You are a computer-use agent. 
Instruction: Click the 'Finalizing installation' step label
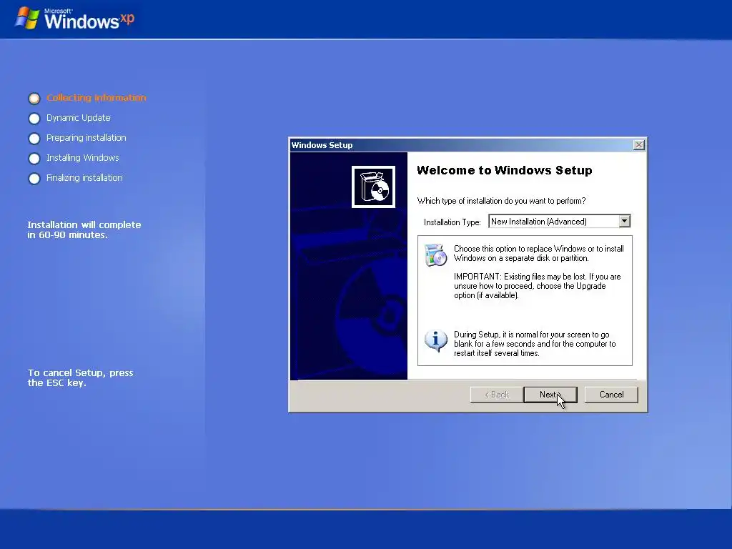(x=84, y=178)
